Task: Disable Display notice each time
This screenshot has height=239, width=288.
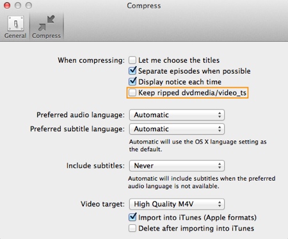Action: click(x=132, y=82)
